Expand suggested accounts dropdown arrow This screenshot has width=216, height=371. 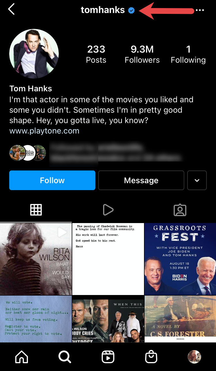[x=197, y=180]
